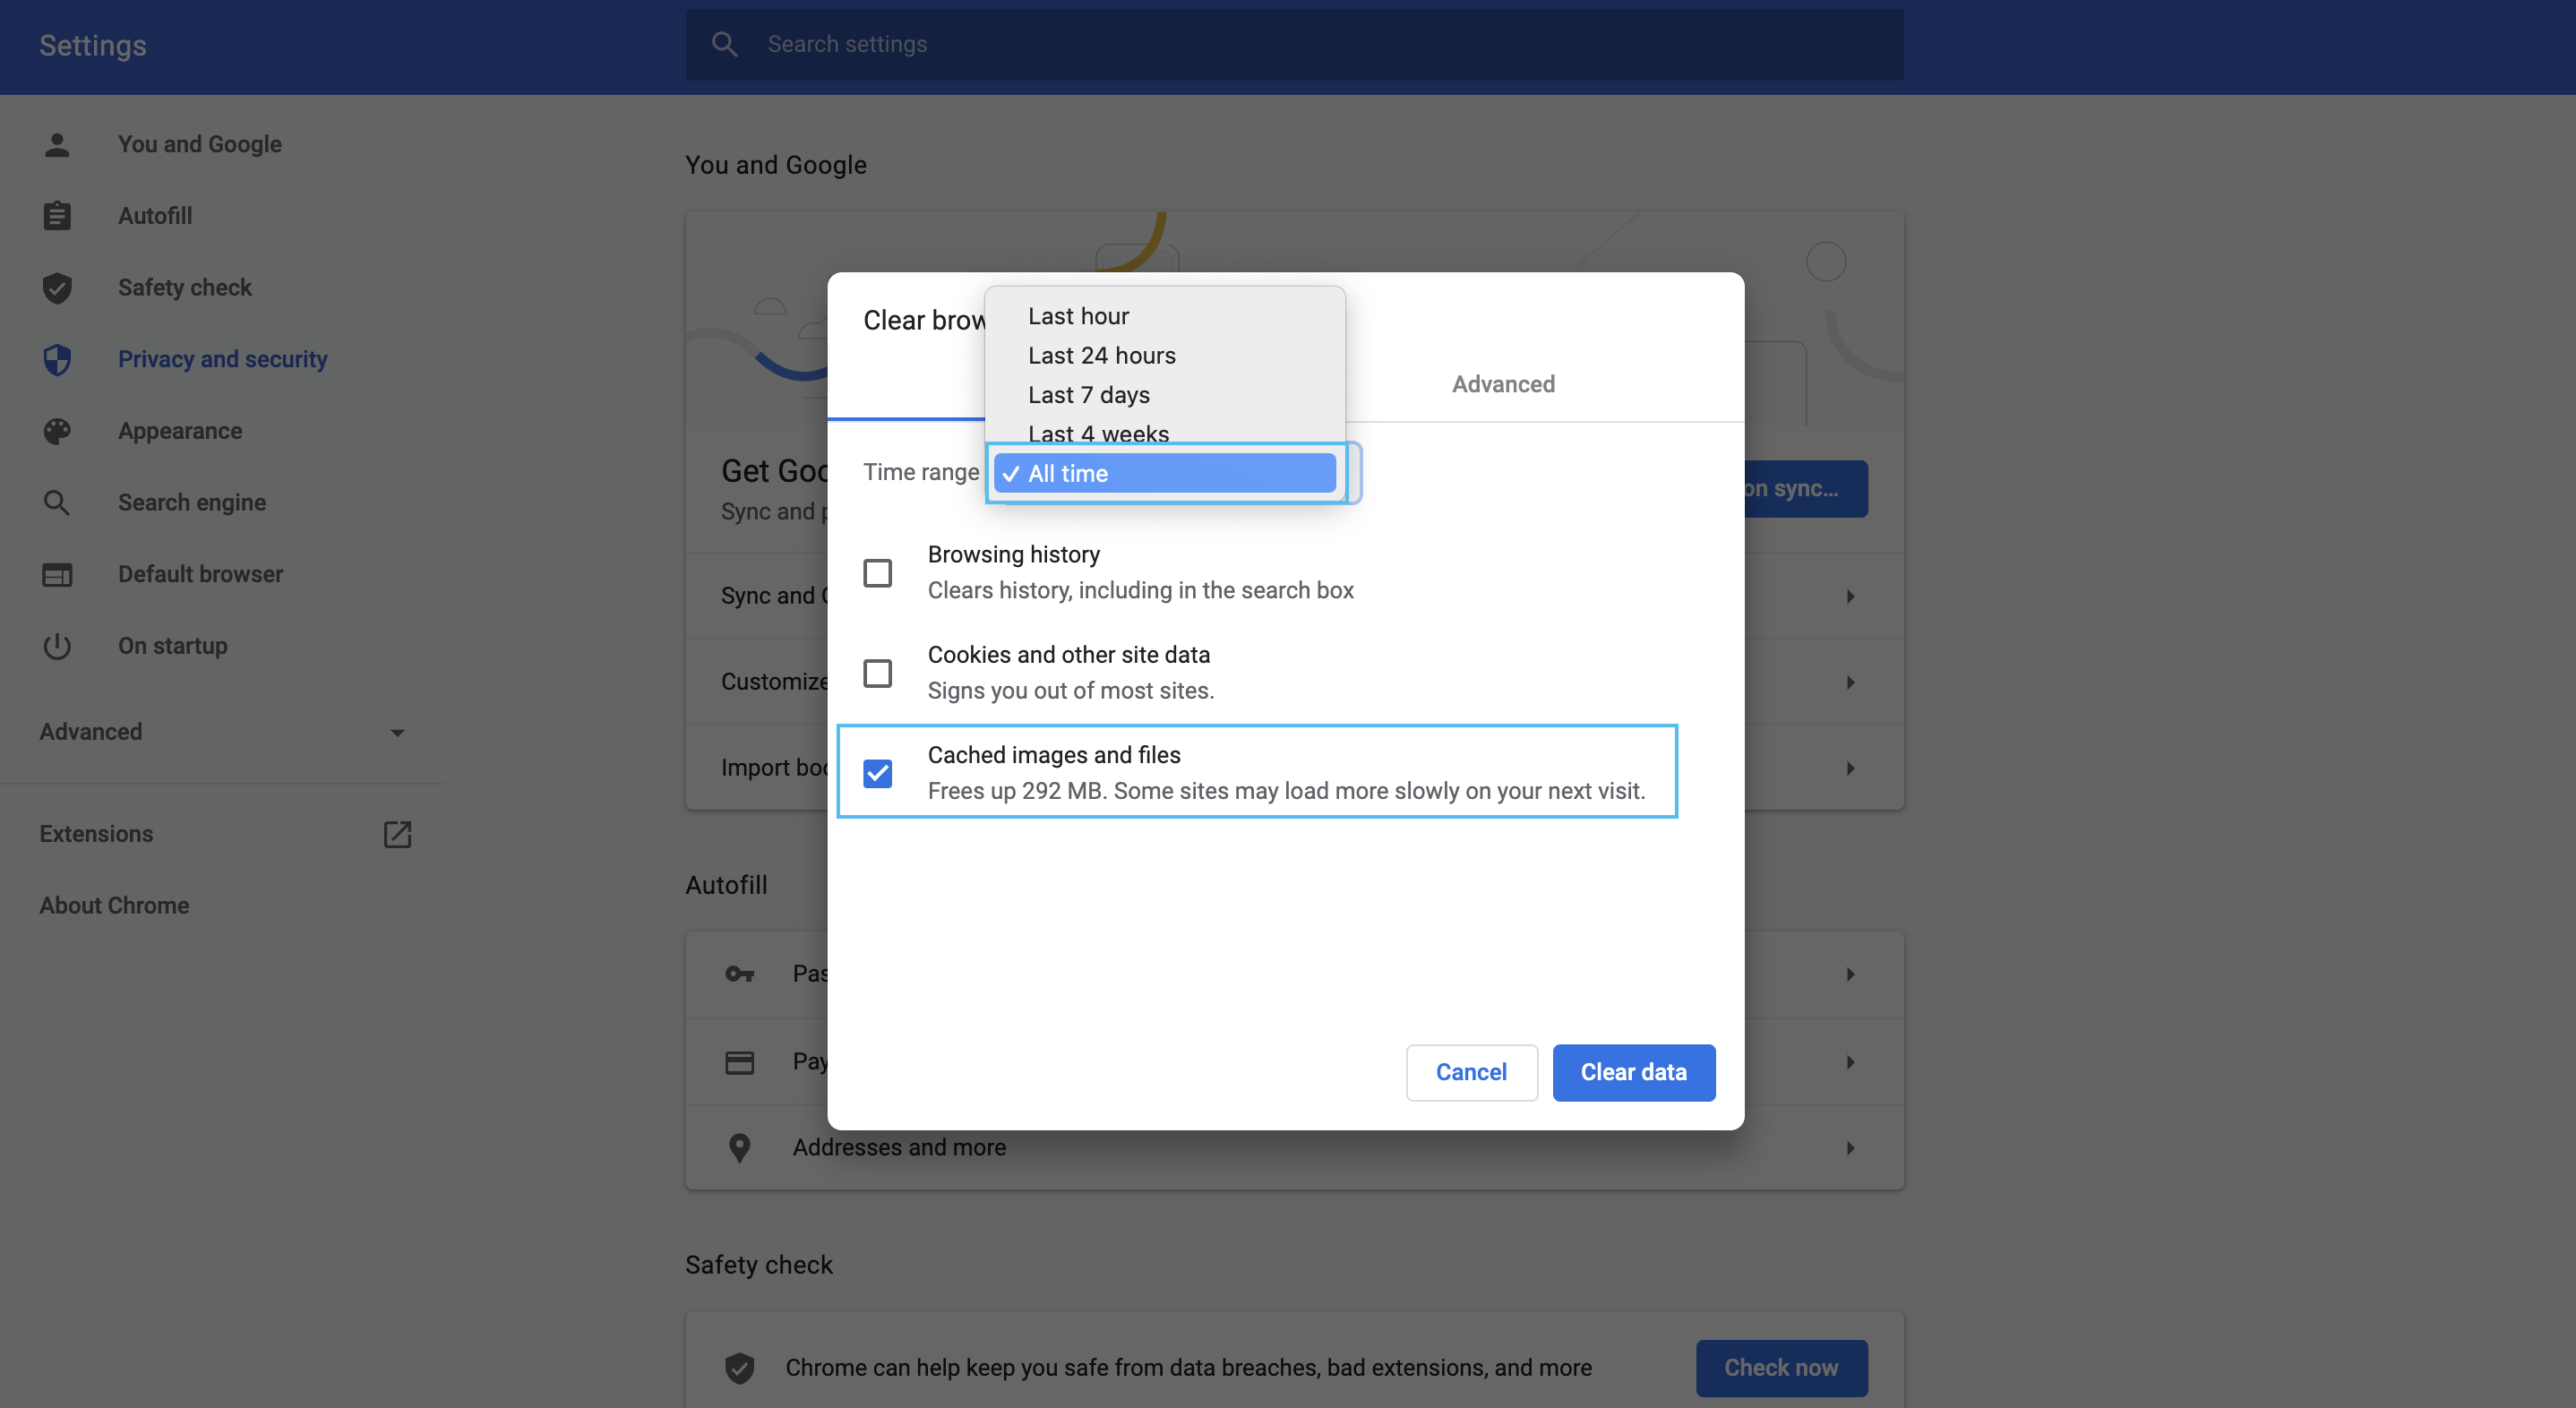Click the Clear data button
The height and width of the screenshot is (1408, 2576).
1633,1072
